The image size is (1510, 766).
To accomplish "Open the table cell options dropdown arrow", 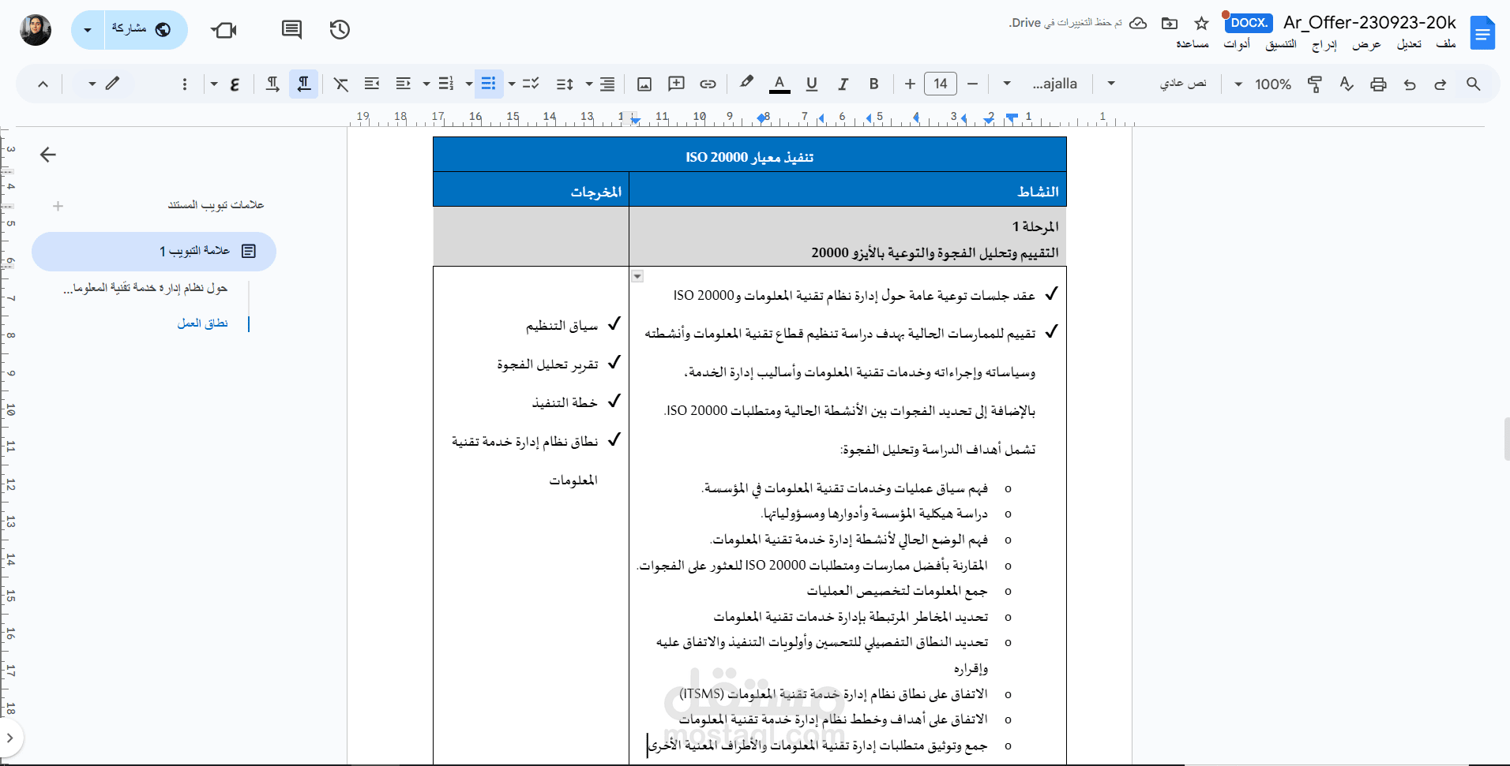I will coord(637,277).
